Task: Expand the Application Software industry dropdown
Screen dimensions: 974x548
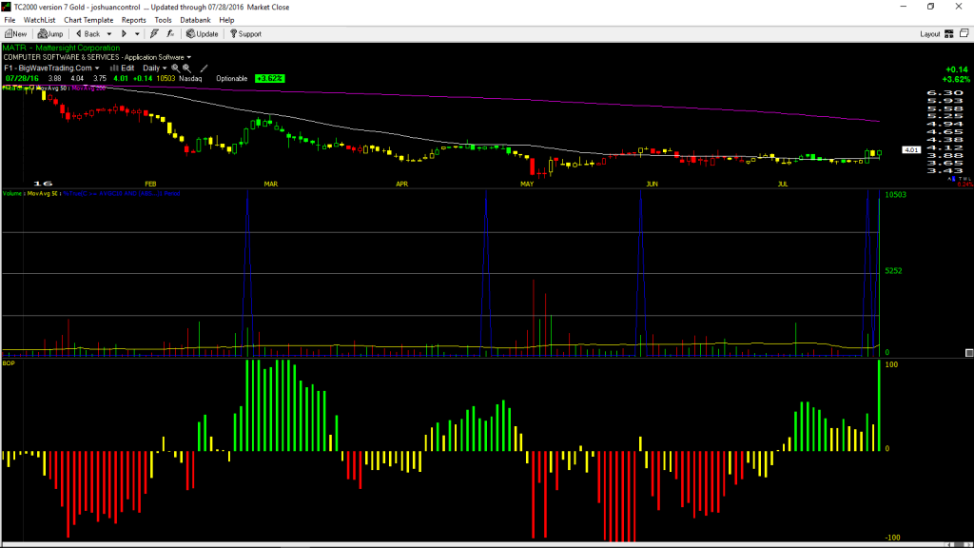Action: pyautogui.click(x=189, y=58)
